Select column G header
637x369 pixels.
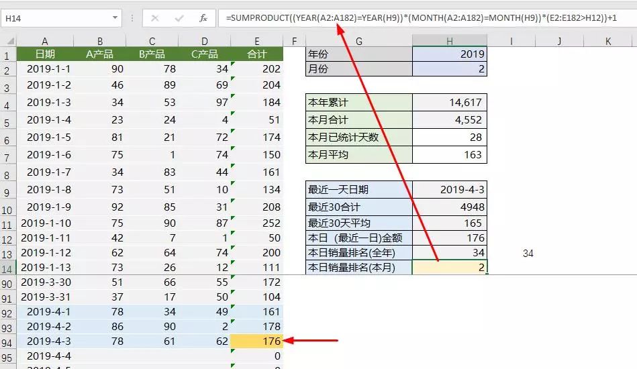click(x=358, y=41)
